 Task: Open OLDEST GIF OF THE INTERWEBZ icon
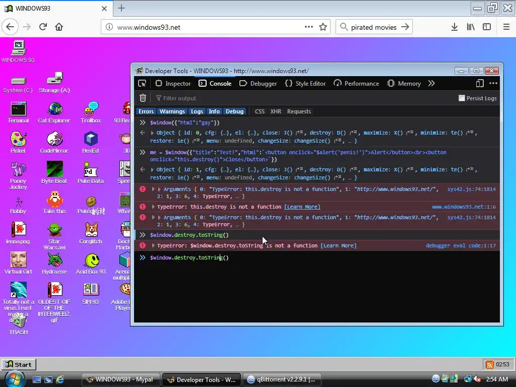pos(54,303)
